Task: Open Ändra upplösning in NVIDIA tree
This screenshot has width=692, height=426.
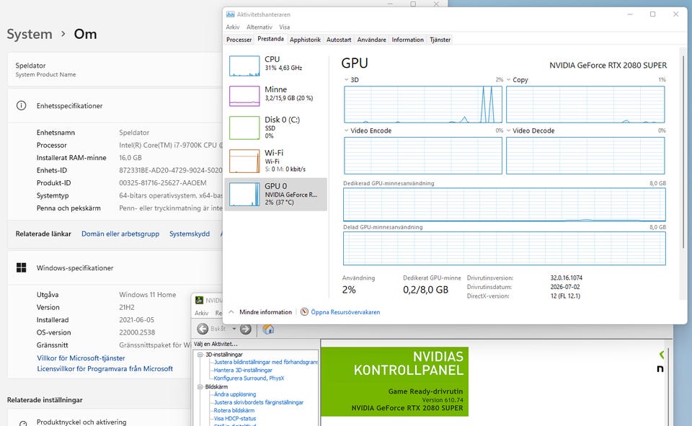Action: pyautogui.click(x=235, y=395)
